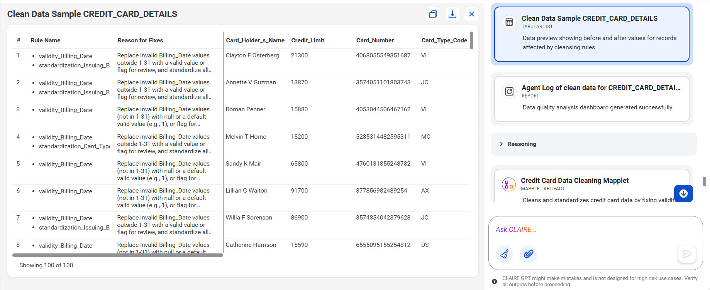Click the table's vertical scrollbar thumb
Image resolution: width=710 pixels, height=290 pixels.
pyautogui.click(x=471, y=40)
